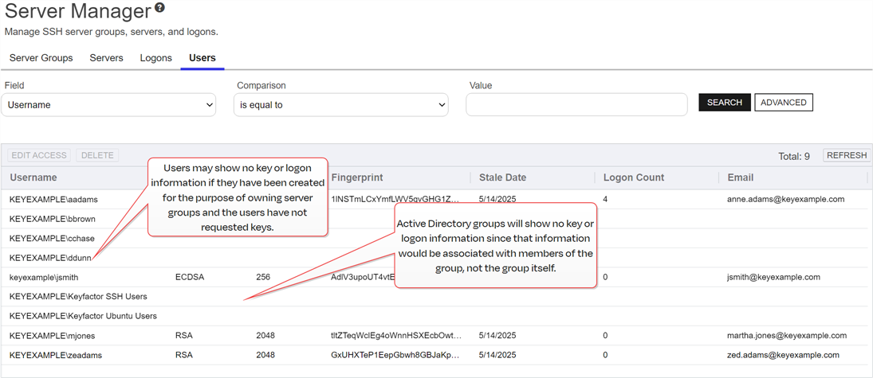
Task: Click the RSA cell in mjones row
Action: pos(183,335)
